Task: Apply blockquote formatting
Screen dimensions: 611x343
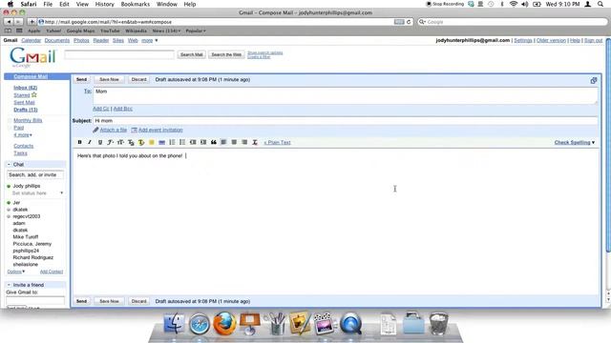Action: [214, 142]
